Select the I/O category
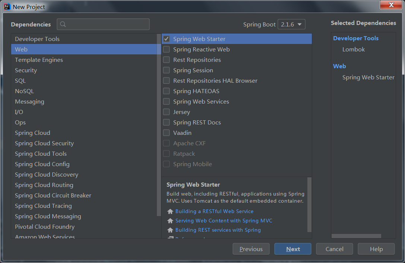Screen dimensions: 405x263 [84, 112]
